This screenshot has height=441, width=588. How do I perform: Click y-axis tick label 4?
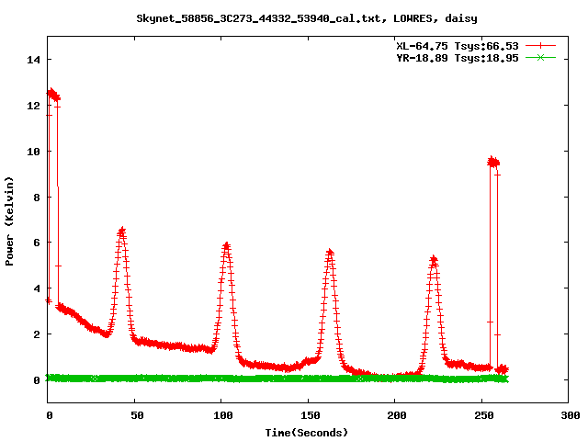tap(37, 288)
